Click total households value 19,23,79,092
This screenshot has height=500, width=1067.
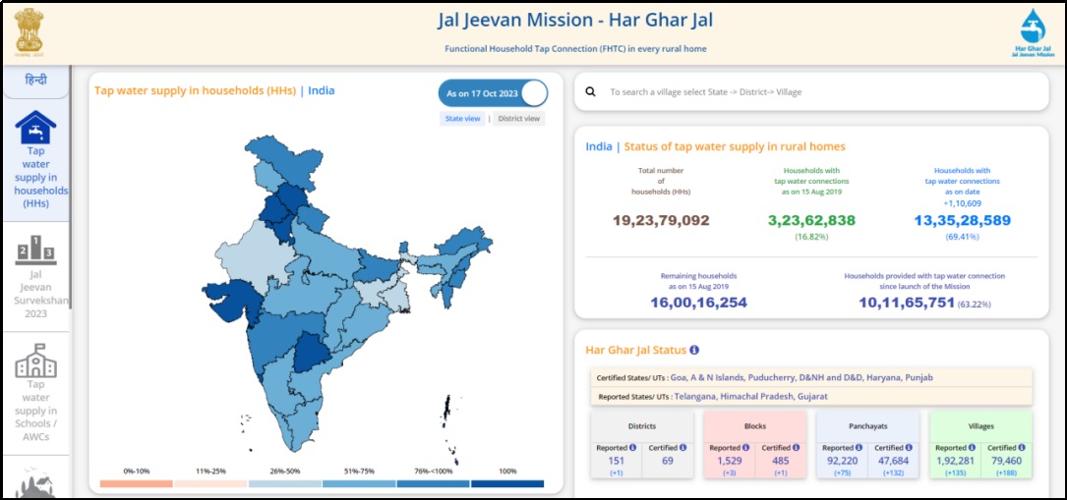(x=661, y=220)
